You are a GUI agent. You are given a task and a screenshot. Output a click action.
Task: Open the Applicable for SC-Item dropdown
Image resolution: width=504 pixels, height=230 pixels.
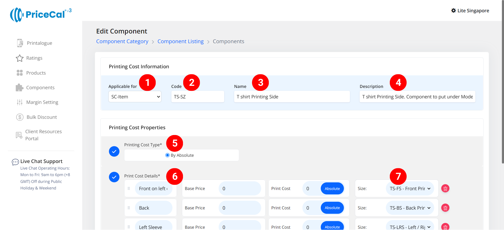coord(135,97)
